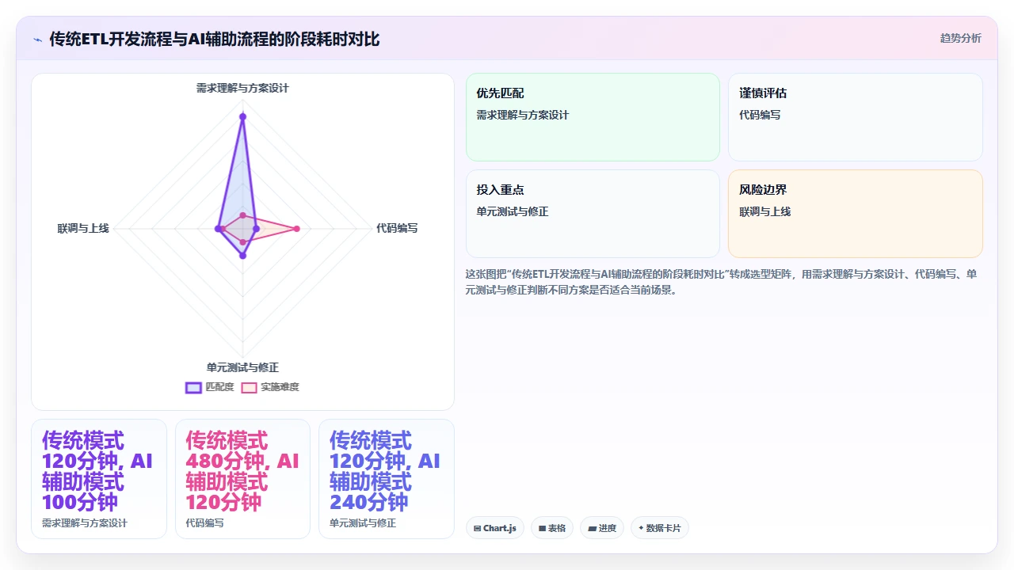Toggle the 匹配度 legend entry

210,387
